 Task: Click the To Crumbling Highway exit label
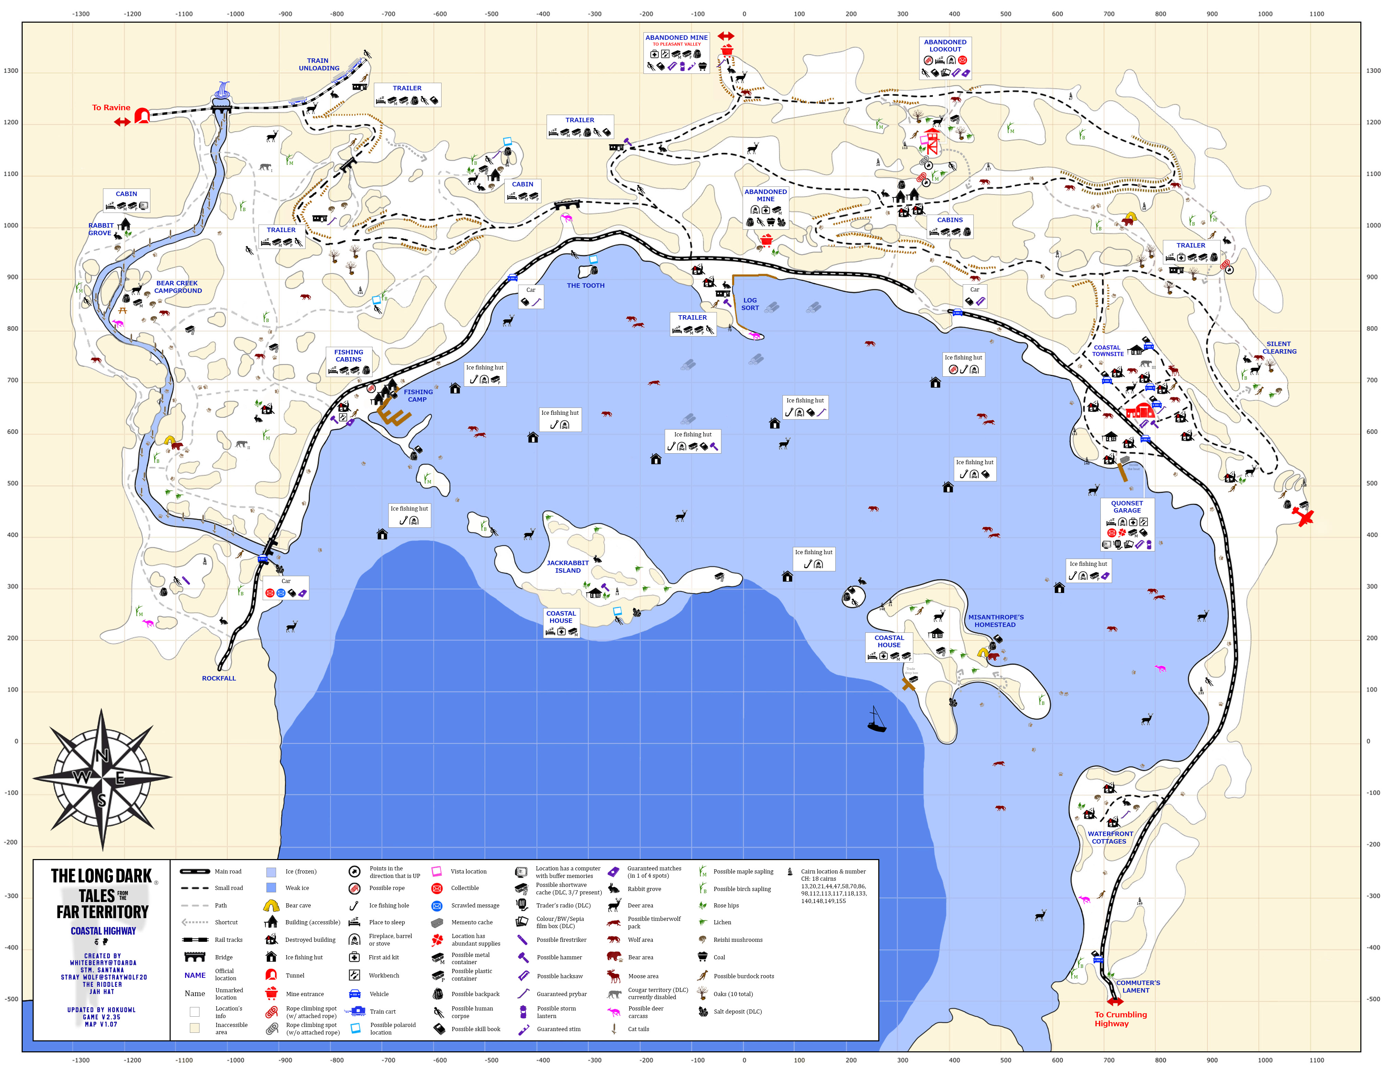(1120, 1018)
